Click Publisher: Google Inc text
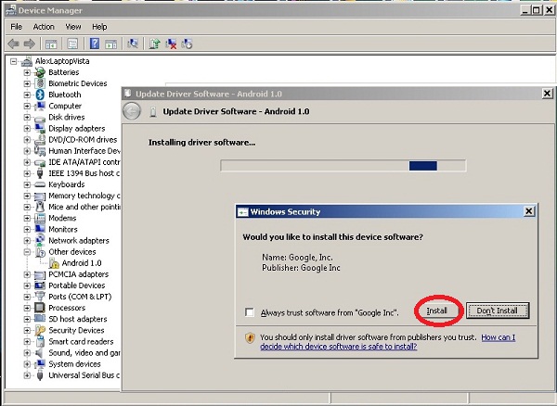557x406 pixels. (x=301, y=268)
